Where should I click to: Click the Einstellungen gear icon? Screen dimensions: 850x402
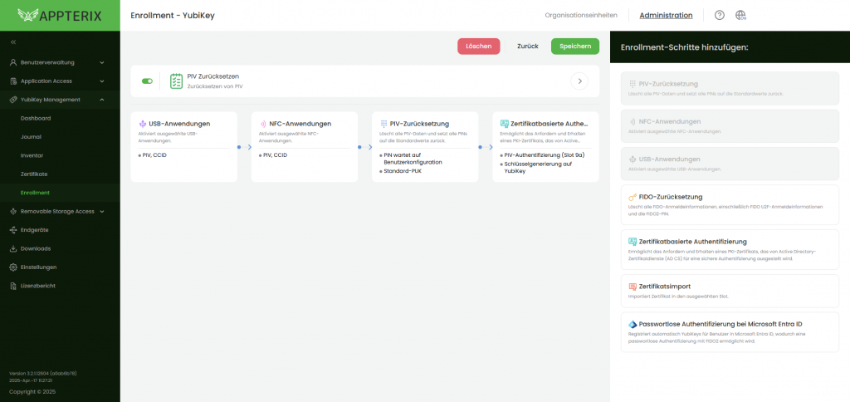(13, 267)
